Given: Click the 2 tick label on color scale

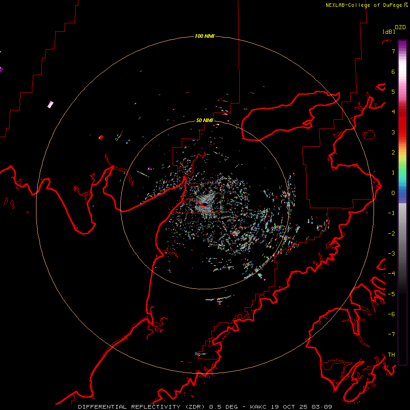Looking at the screenshot, I should click(x=393, y=153).
